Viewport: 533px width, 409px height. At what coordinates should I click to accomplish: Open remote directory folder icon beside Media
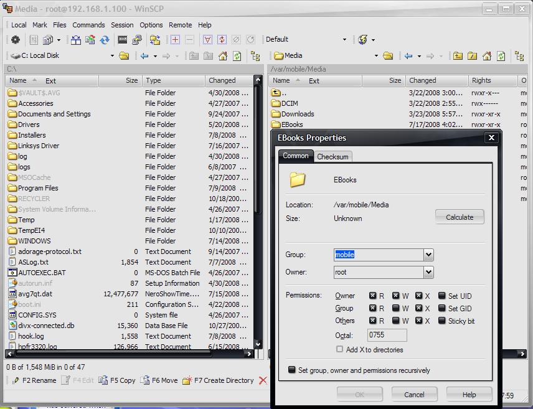tap(388, 56)
